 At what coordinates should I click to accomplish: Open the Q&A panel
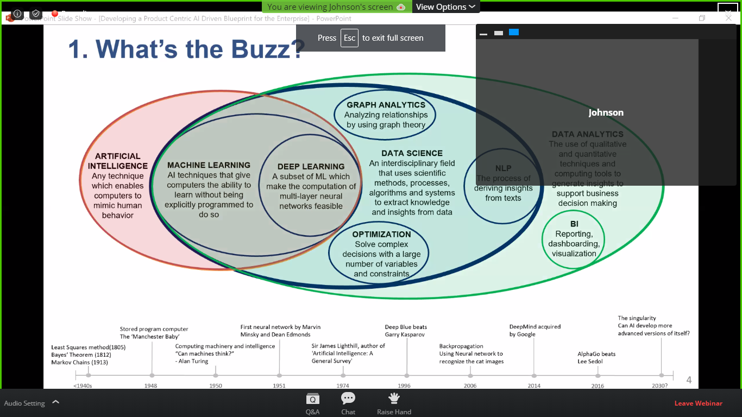312,403
